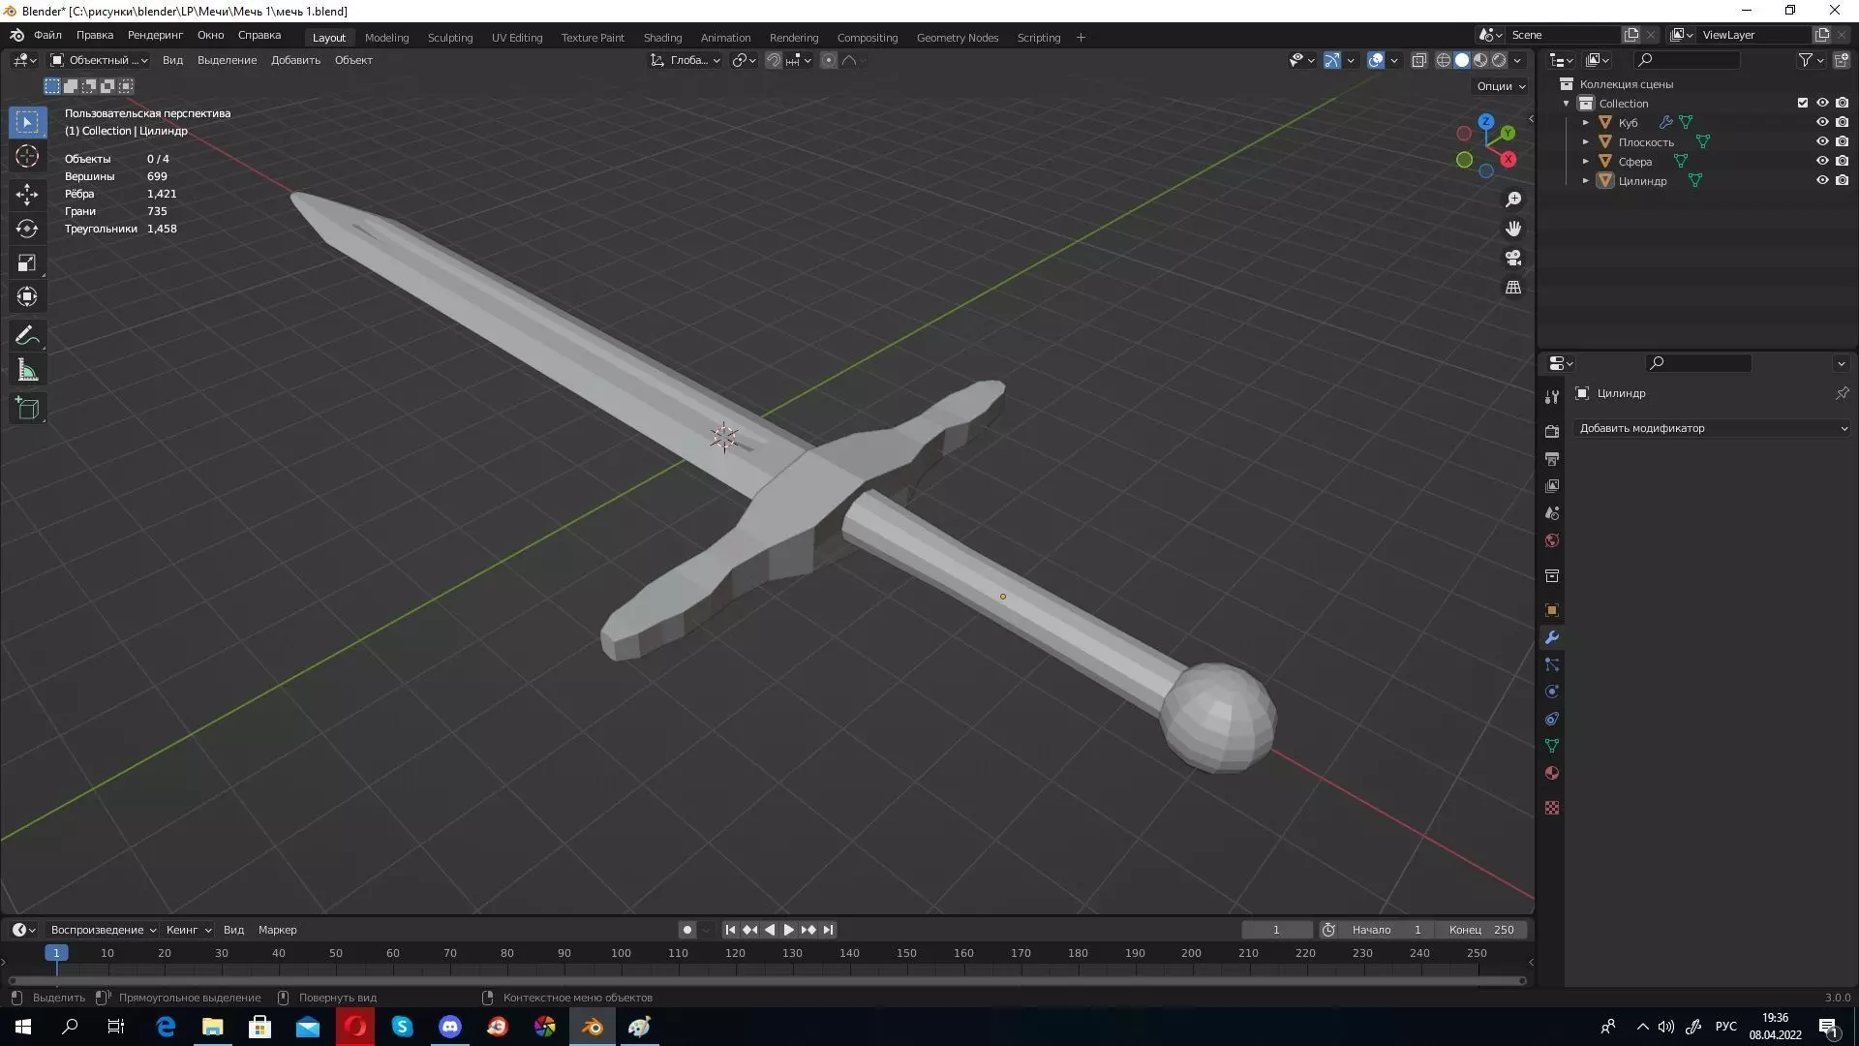The image size is (1859, 1046).
Task: Open the Material properties tab
Action: click(1552, 773)
